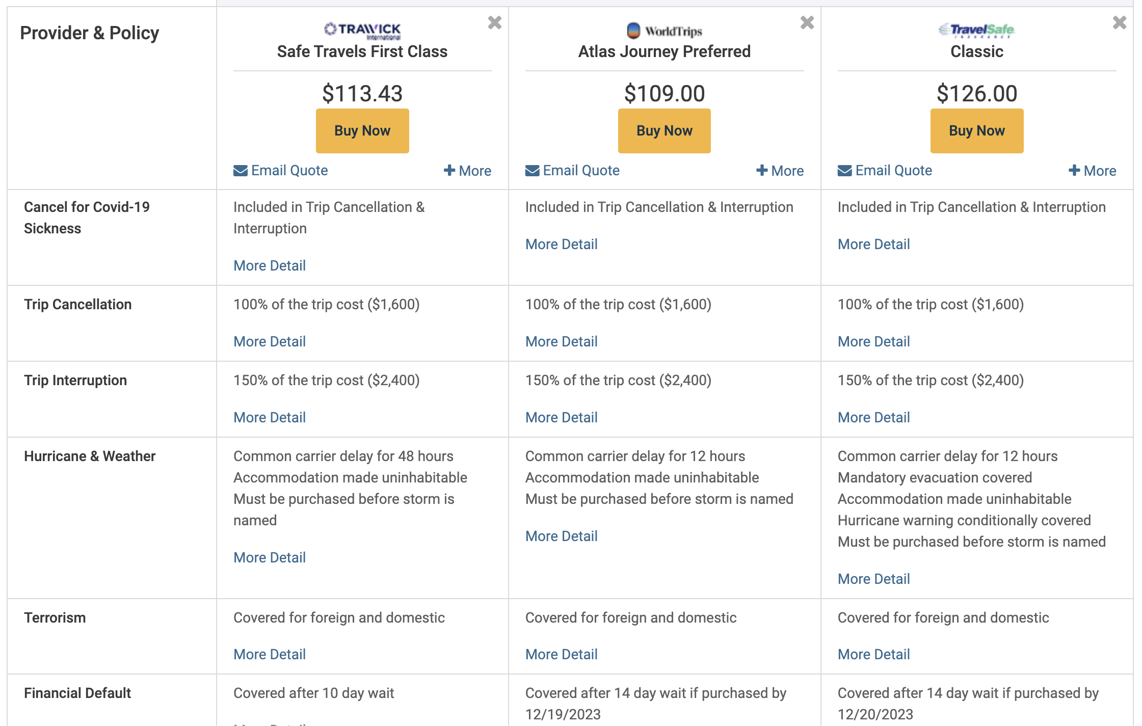
Task: Show Trip Interruption More Detail for TravelSafe
Action: point(874,417)
